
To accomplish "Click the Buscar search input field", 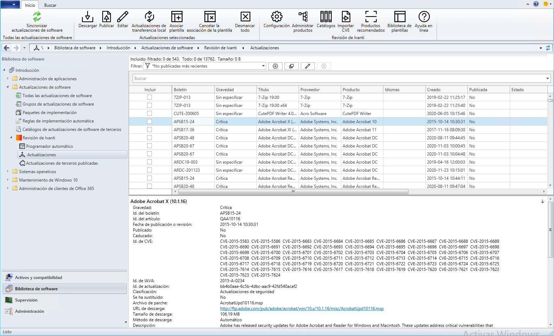I will pos(338,78).
